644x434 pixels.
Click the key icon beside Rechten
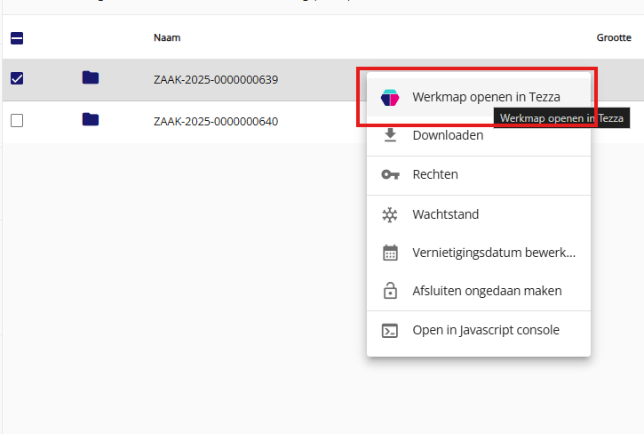click(x=390, y=174)
